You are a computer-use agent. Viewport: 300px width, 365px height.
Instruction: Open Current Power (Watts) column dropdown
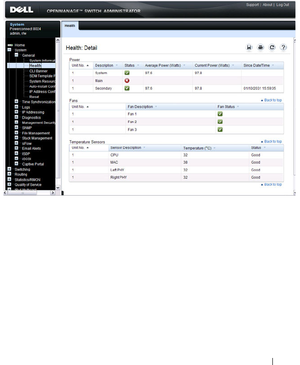233,65
